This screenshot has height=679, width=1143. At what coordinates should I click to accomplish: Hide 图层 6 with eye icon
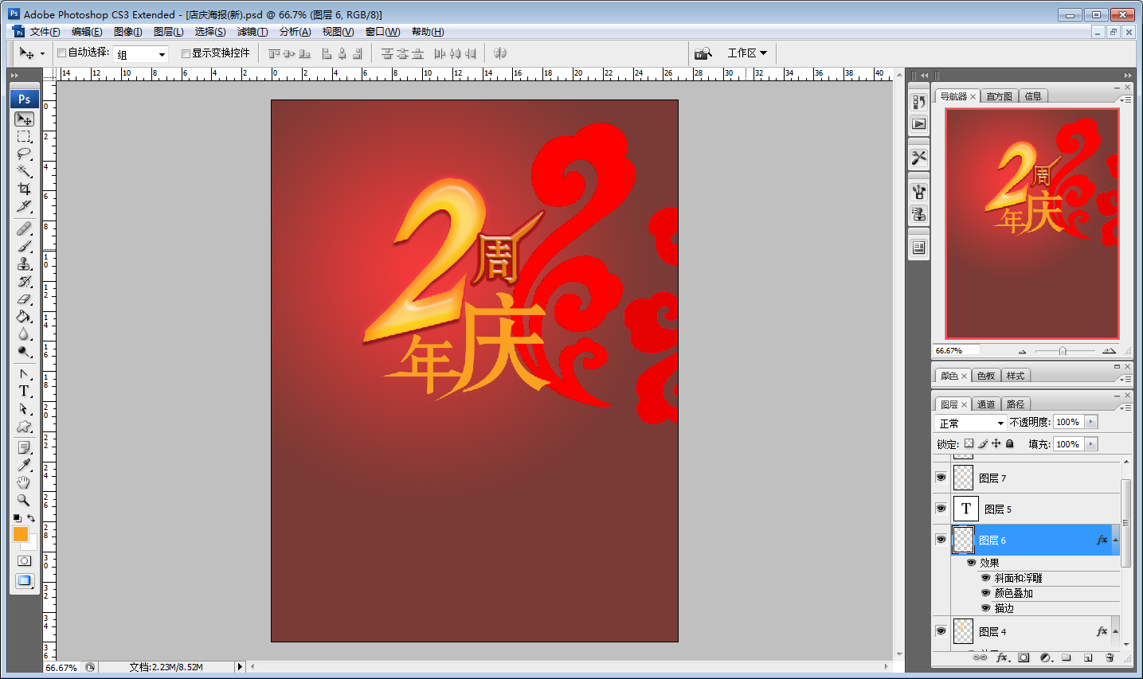pos(941,540)
